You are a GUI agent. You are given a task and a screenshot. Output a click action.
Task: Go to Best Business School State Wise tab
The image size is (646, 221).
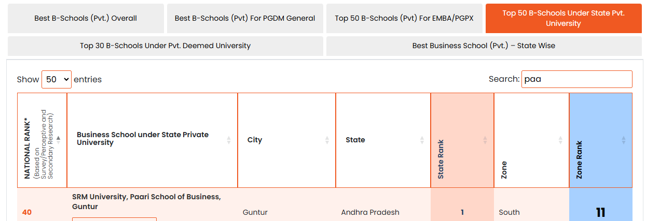click(484, 46)
